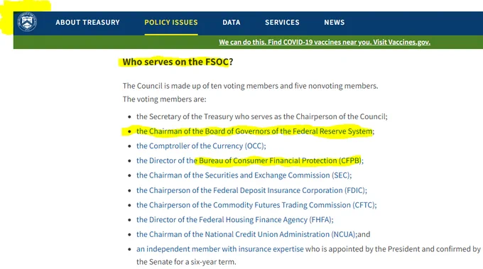Open the FDIC Chairperson link

(251, 190)
